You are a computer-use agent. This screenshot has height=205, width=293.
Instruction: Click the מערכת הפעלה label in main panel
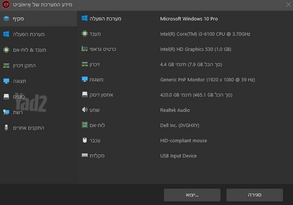pyautogui.click(x=105, y=19)
